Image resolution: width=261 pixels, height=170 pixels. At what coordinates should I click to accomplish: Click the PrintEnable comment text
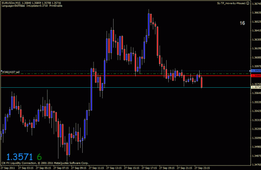[x=56, y=6]
